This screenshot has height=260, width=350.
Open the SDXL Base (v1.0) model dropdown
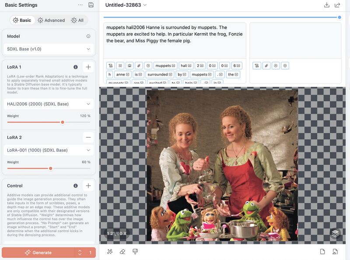click(49, 49)
